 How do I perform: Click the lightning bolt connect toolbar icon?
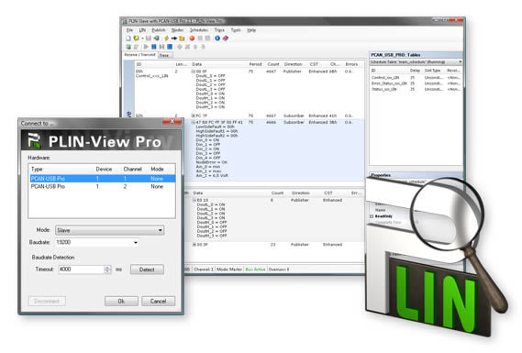(166, 39)
